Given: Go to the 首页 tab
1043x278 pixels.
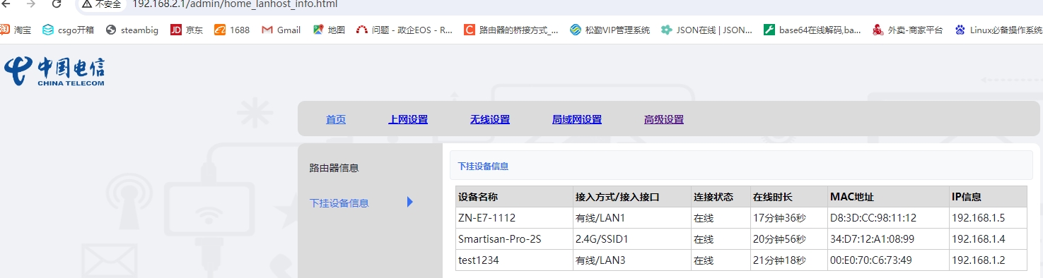Looking at the screenshot, I should click(x=336, y=119).
